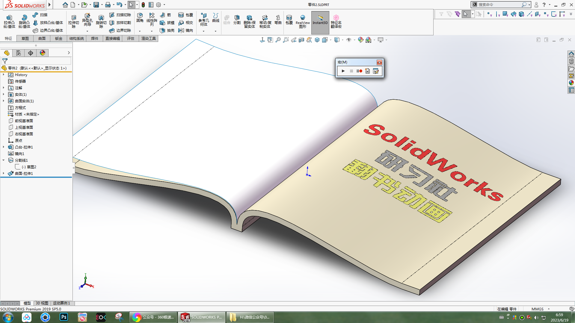Click the 抽壳 shell tool

coord(167,30)
